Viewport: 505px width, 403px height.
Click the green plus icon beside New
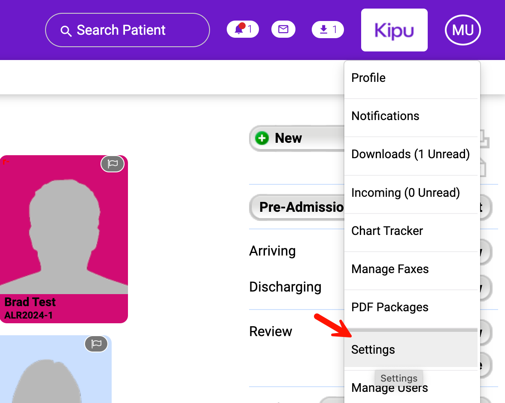pyautogui.click(x=262, y=138)
